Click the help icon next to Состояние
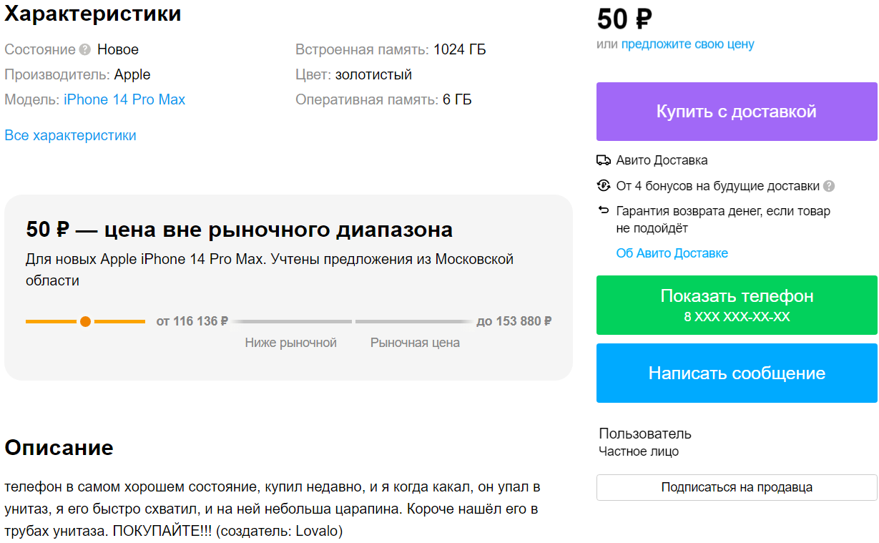 (85, 50)
